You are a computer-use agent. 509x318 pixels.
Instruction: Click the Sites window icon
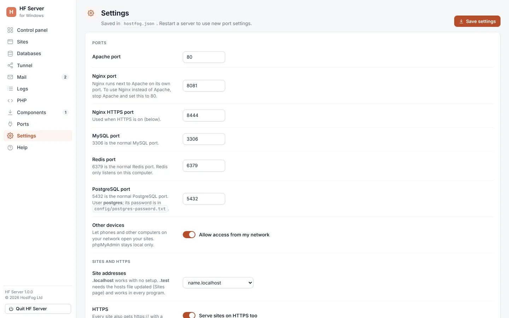[10, 42]
